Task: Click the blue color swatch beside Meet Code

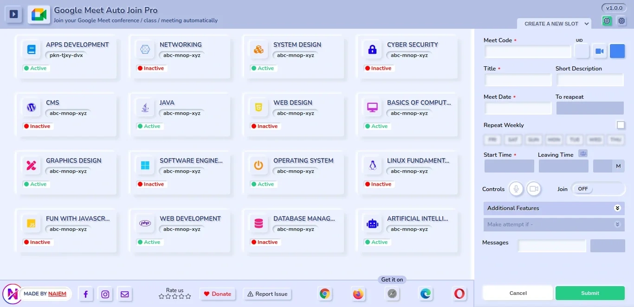Action: 617,51
